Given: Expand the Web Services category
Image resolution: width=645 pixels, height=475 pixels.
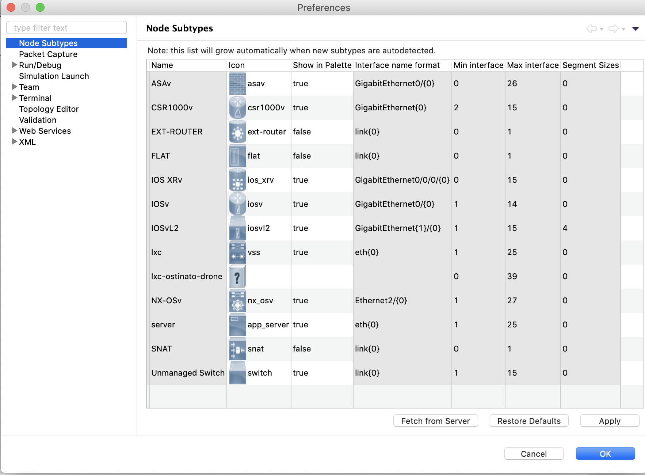Looking at the screenshot, I should point(15,131).
